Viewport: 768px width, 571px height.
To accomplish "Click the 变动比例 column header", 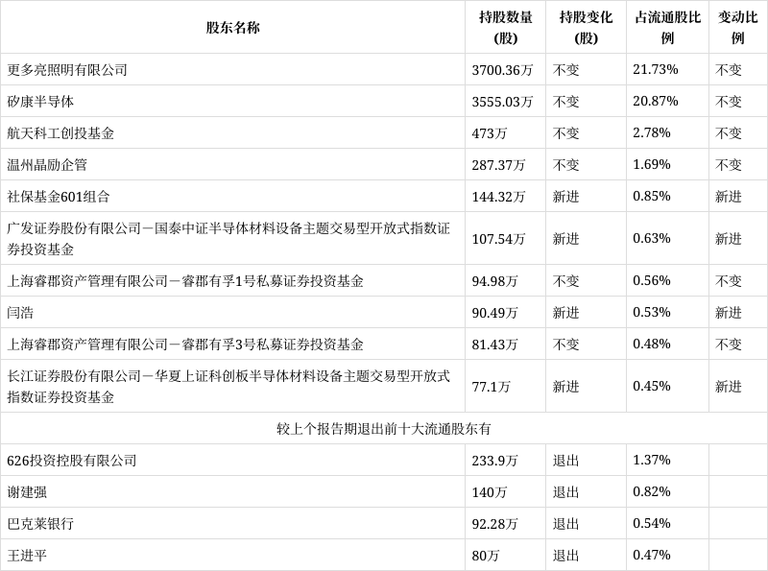I will point(734,28).
